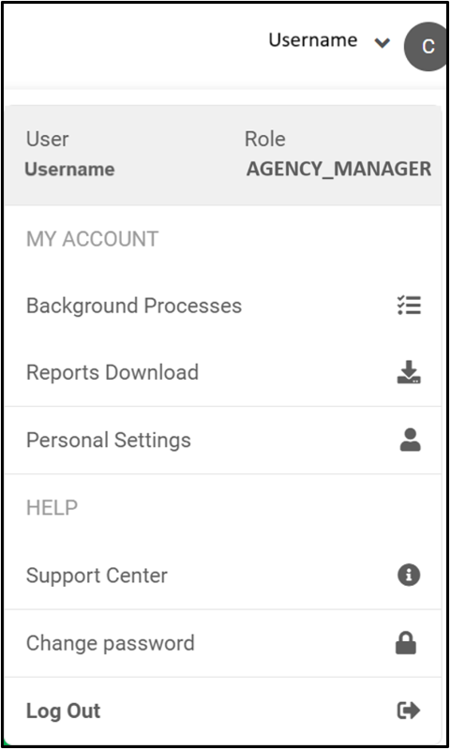Open Personal Settings menu entry
450x749 pixels.
222,440
